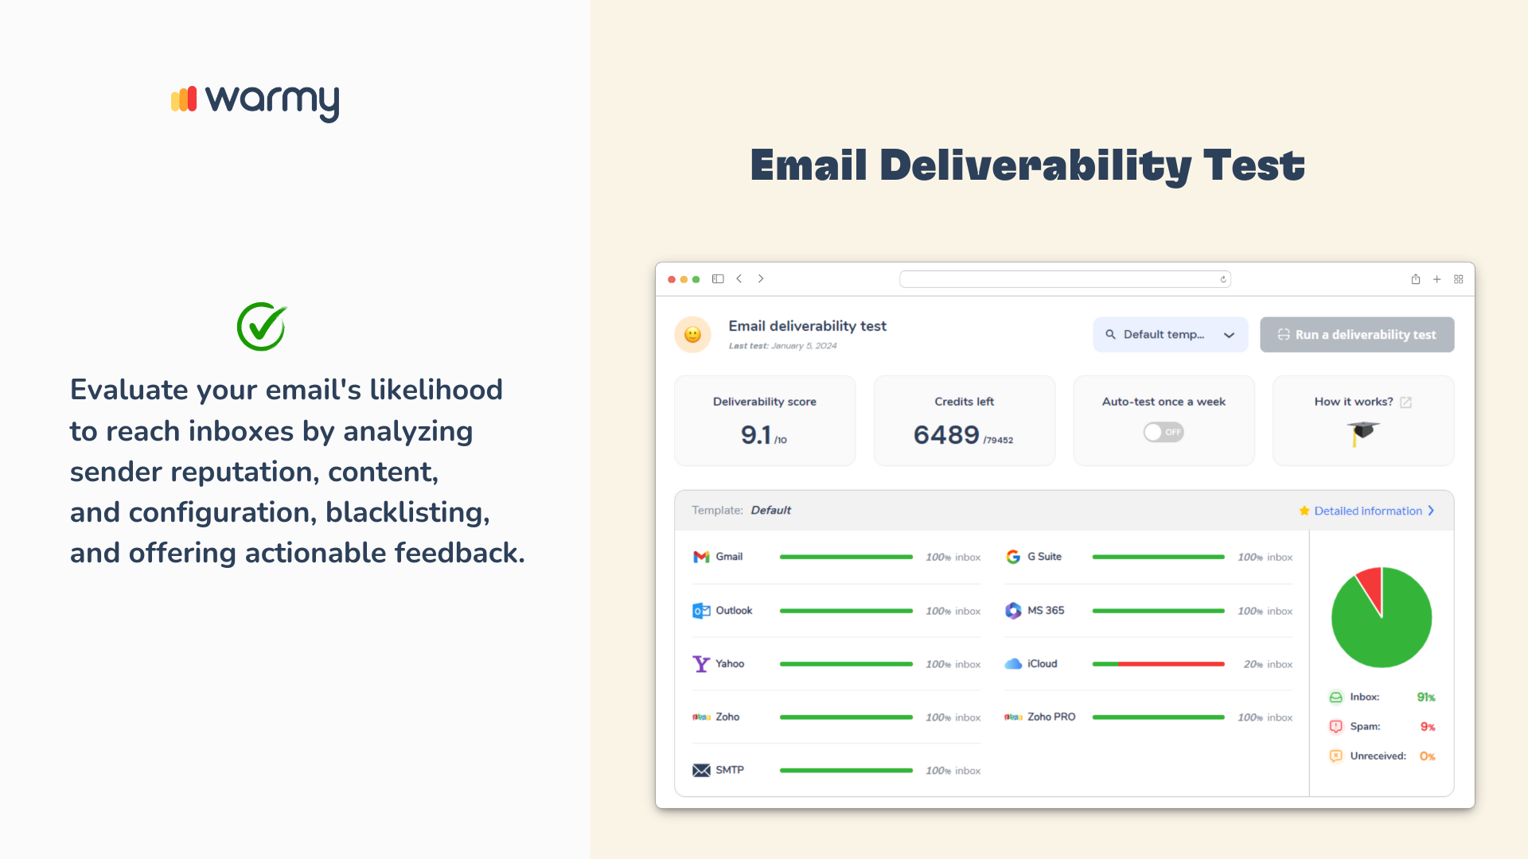Click the graduation cap icon
The image size is (1528, 859).
click(x=1363, y=432)
